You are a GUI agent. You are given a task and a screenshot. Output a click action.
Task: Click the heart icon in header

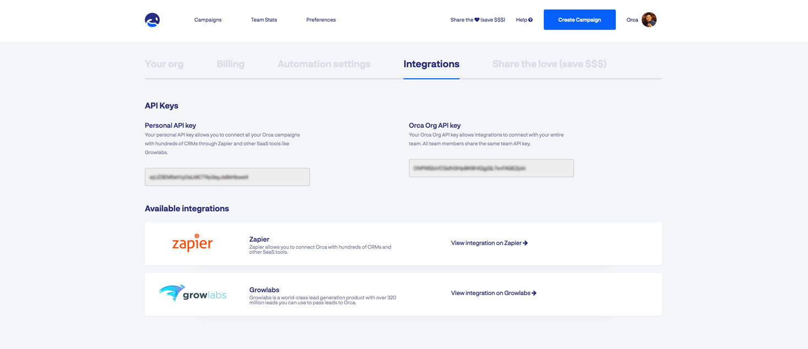click(477, 20)
